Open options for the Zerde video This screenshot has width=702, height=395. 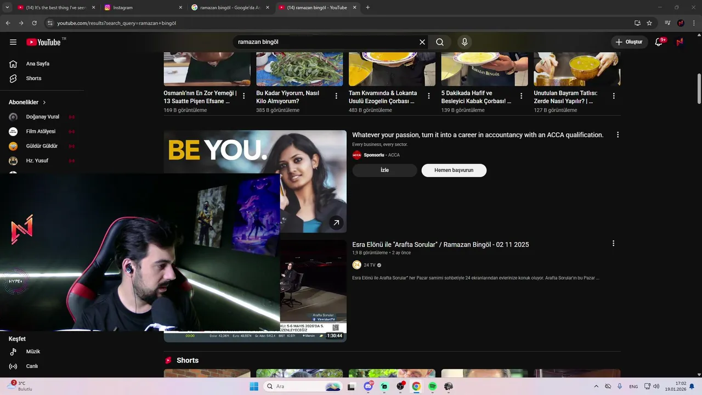(x=614, y=96)
